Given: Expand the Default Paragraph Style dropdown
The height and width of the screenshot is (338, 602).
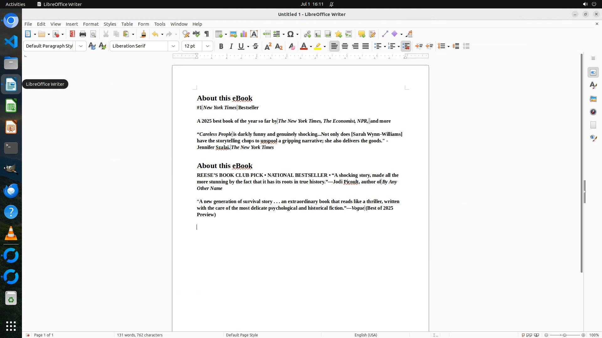Looking at the screenshot, I should [81, 46].
